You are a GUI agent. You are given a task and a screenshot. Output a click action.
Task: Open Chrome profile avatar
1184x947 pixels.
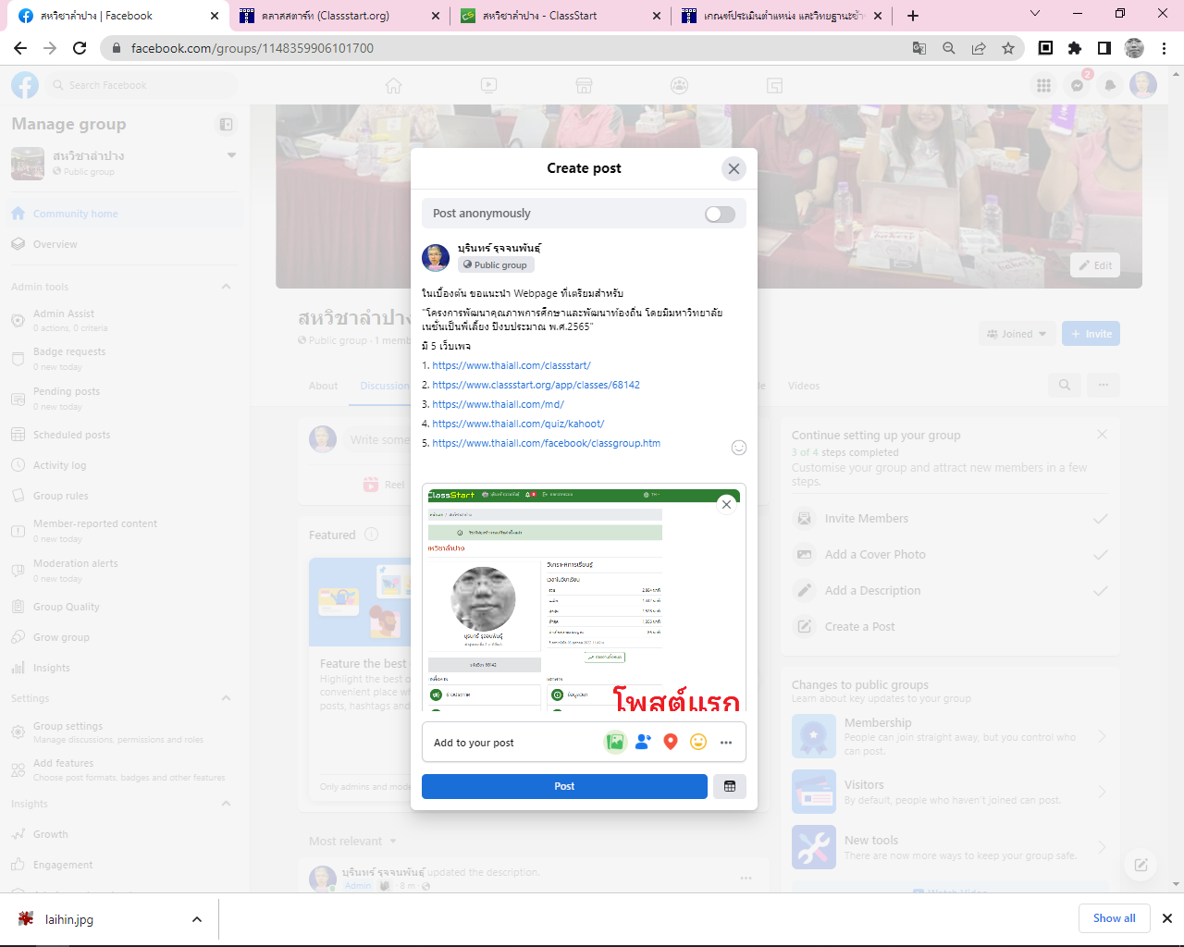click(1134, 48)
